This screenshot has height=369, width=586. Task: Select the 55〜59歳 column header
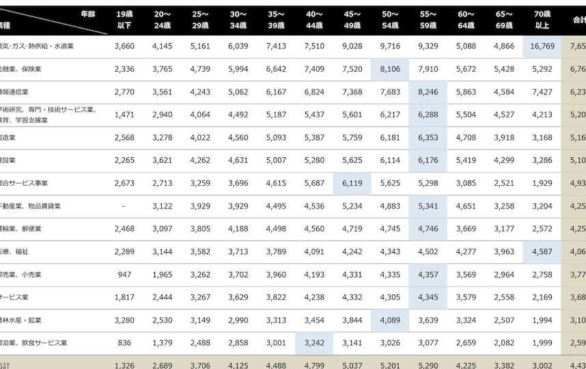(x=428, y=19)
